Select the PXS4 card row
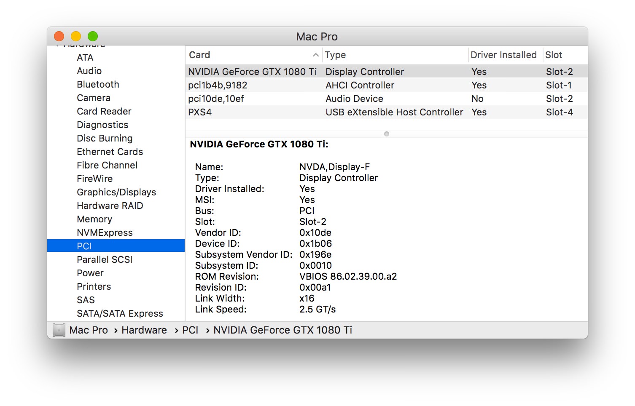This screenshot has height=406, width=635. coord(386,112)
